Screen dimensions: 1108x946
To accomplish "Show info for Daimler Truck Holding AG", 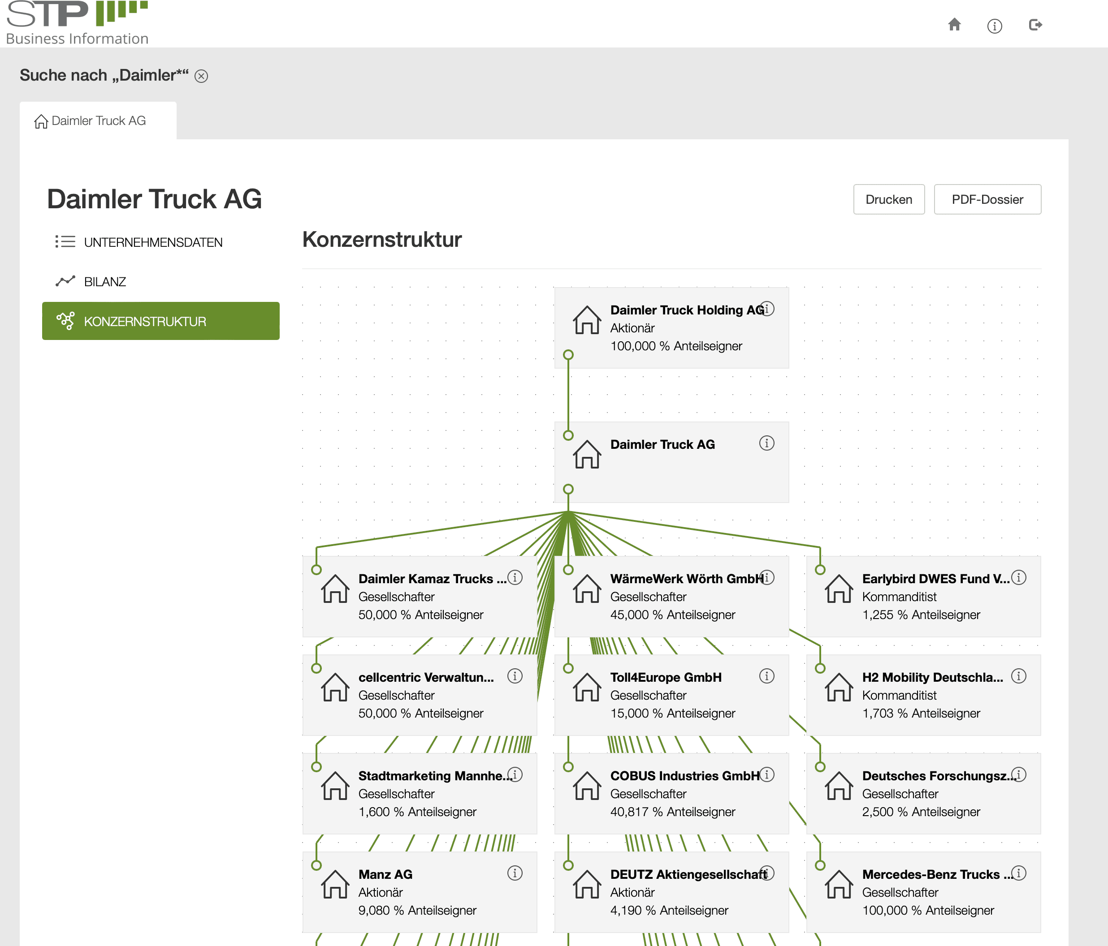I will pos(767,309).
